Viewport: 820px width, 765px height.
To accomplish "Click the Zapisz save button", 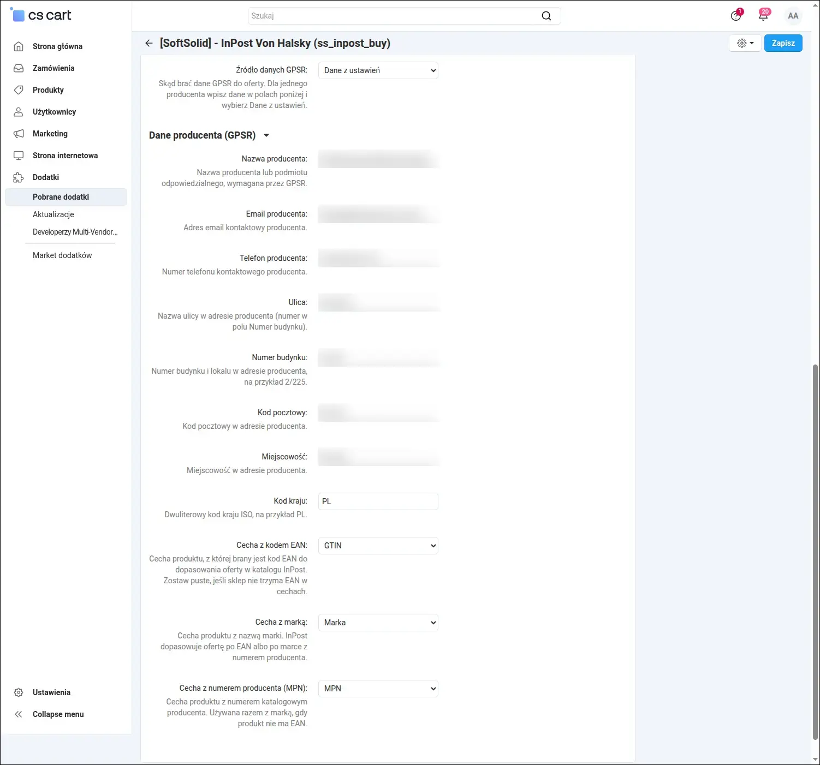I will 783,43.
